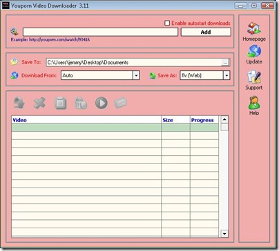Image resolution: width=279 pixels, height=251 pixels.
Task: Enable autostart downloads checkbox
Action: 167,23
